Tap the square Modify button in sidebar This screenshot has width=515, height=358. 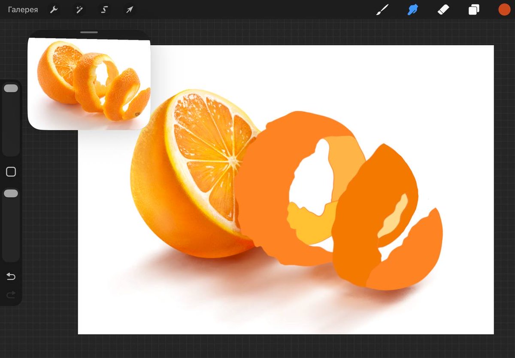[x=11, y=172]
